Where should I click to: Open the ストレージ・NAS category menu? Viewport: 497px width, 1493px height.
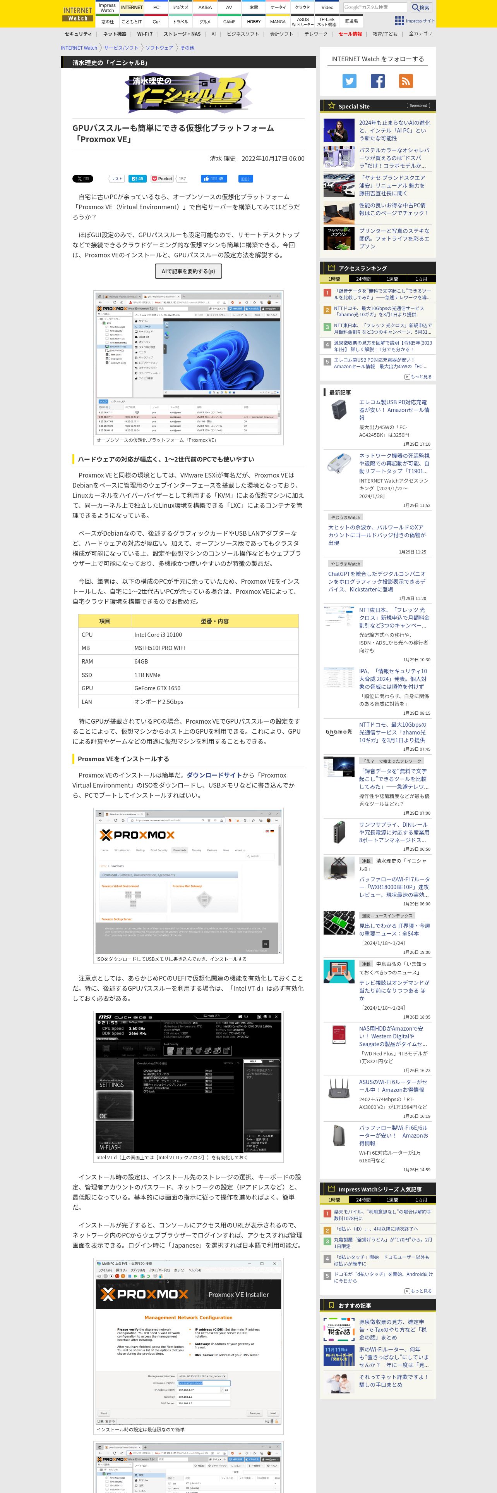(x=182, y=34)
